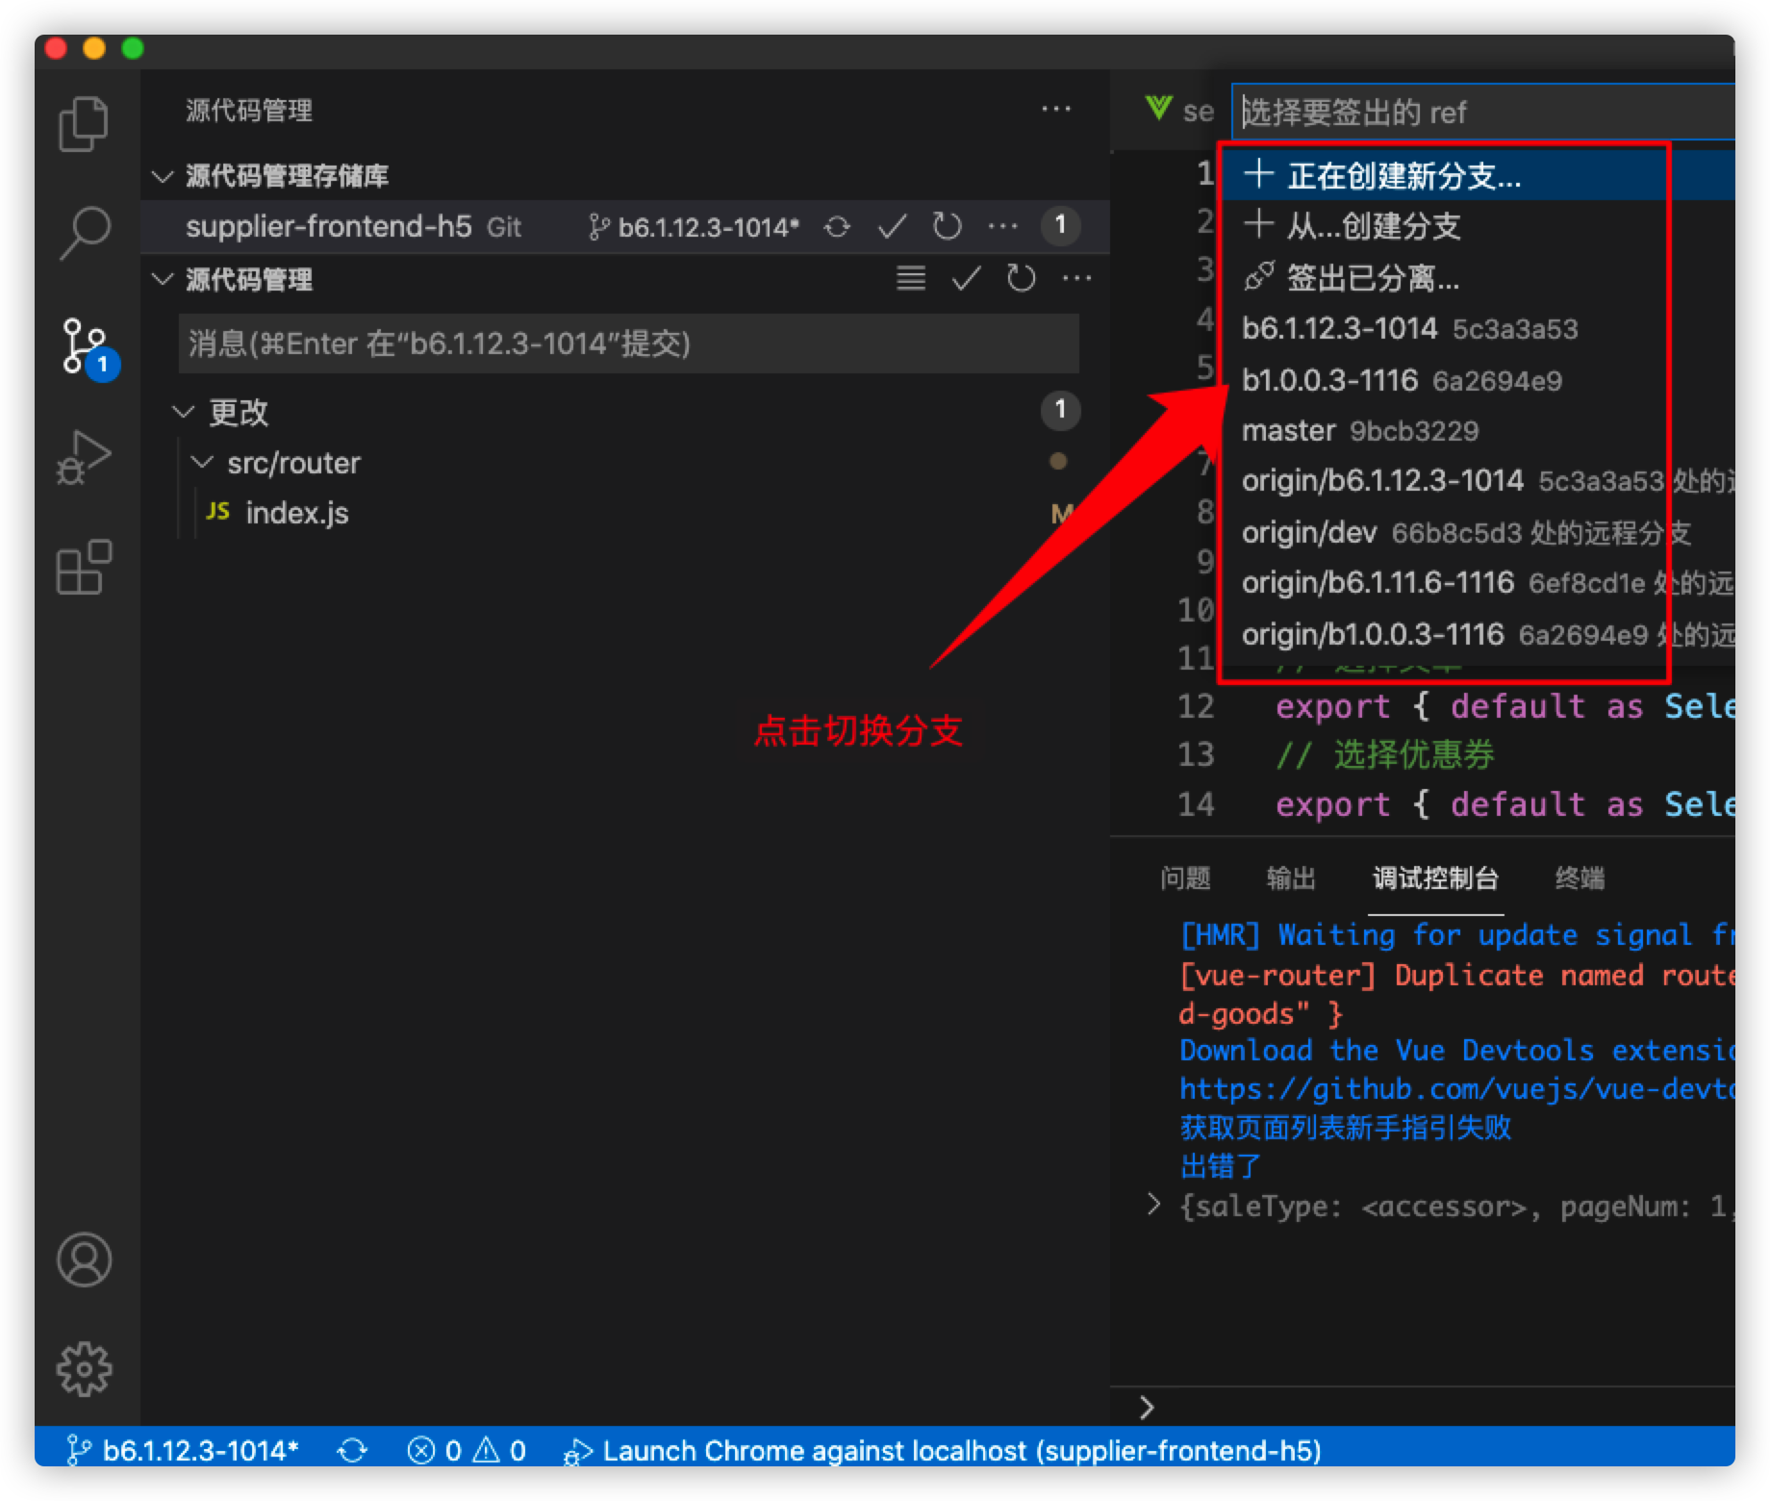Open the Search view in activity bar
The width and height of the screenshot is (1770, 1501).
(x=85, y=232)
